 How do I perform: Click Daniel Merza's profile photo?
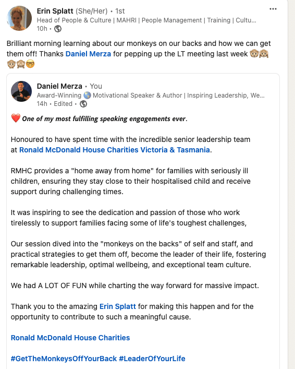[x=21, y=91]
